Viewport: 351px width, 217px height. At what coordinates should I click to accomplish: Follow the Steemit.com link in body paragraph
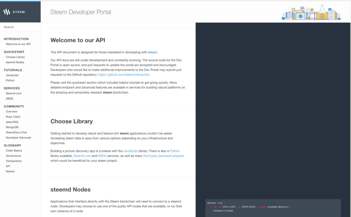click(82, 156)
